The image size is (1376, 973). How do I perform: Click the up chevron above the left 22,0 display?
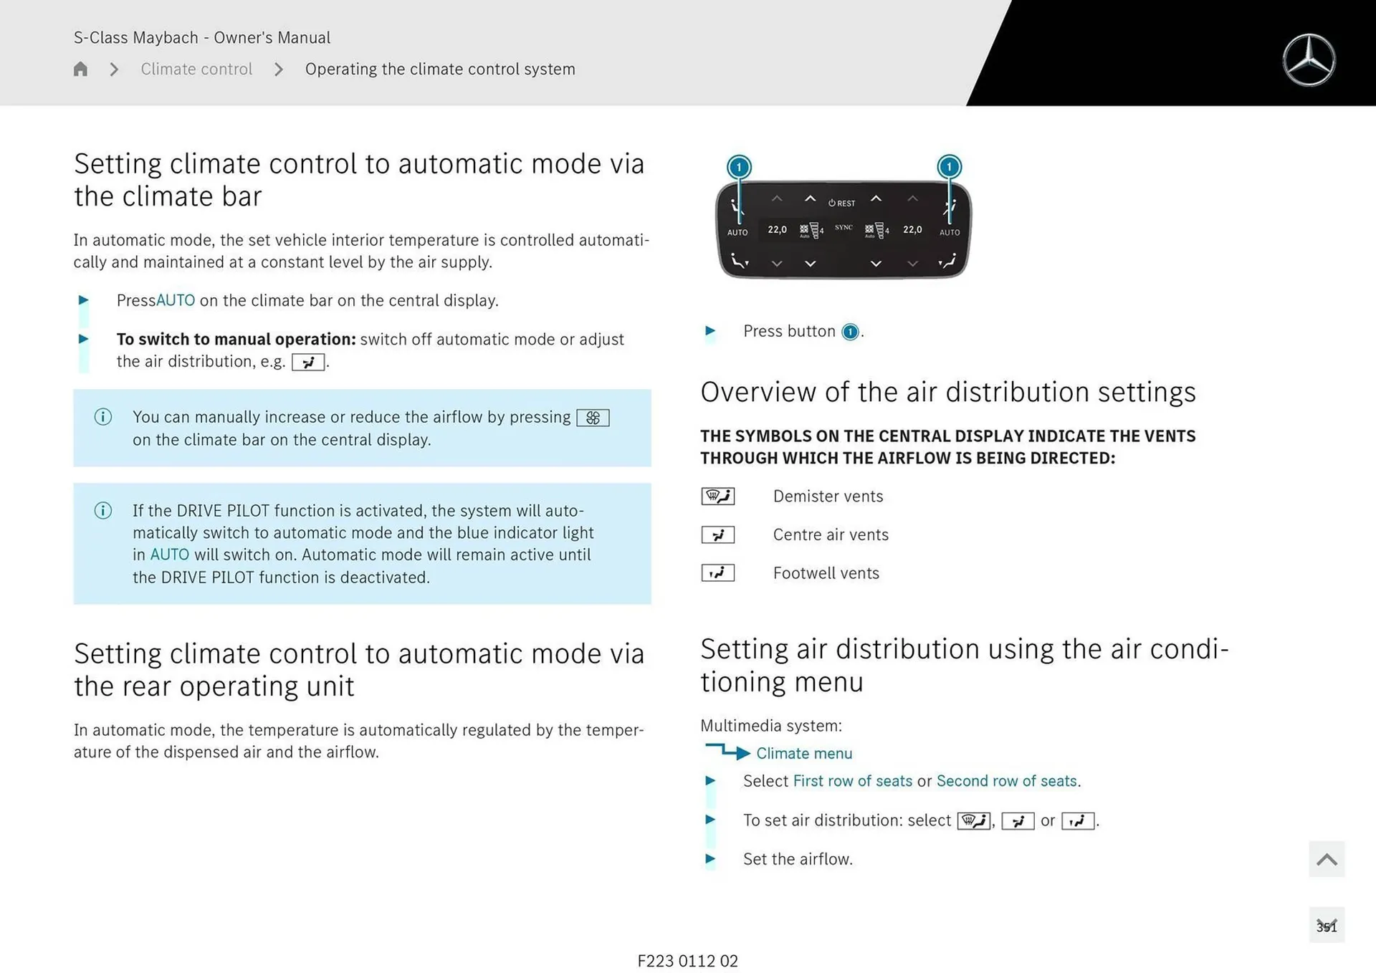[x=777, y=198]
